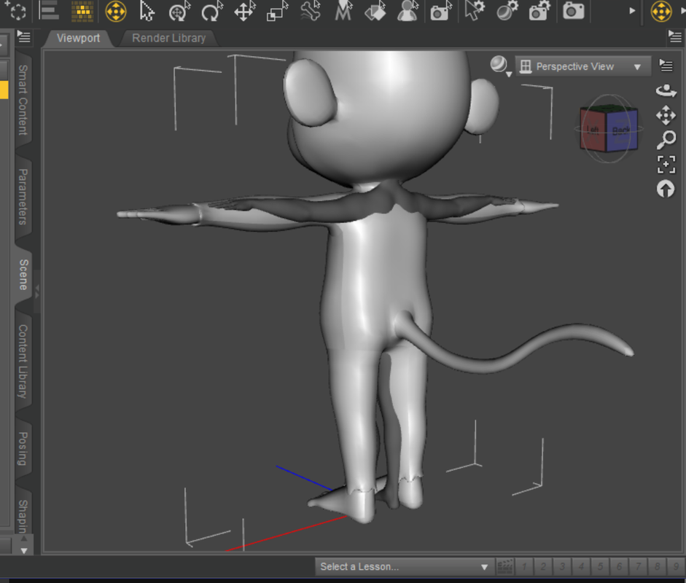
Task: Collapse the left pane with side handle
Action: click(x=36, y=291)
